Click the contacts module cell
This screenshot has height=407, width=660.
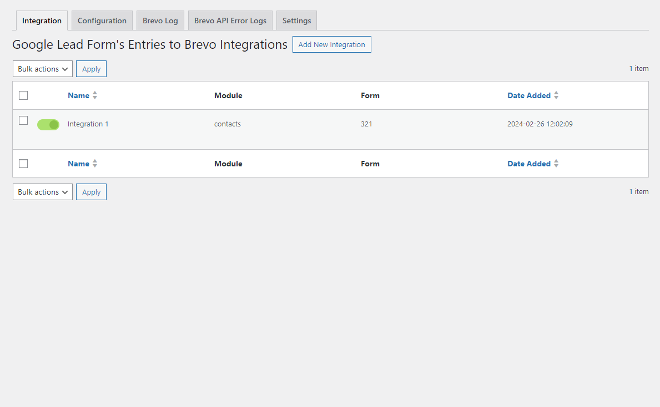(227, 124)
